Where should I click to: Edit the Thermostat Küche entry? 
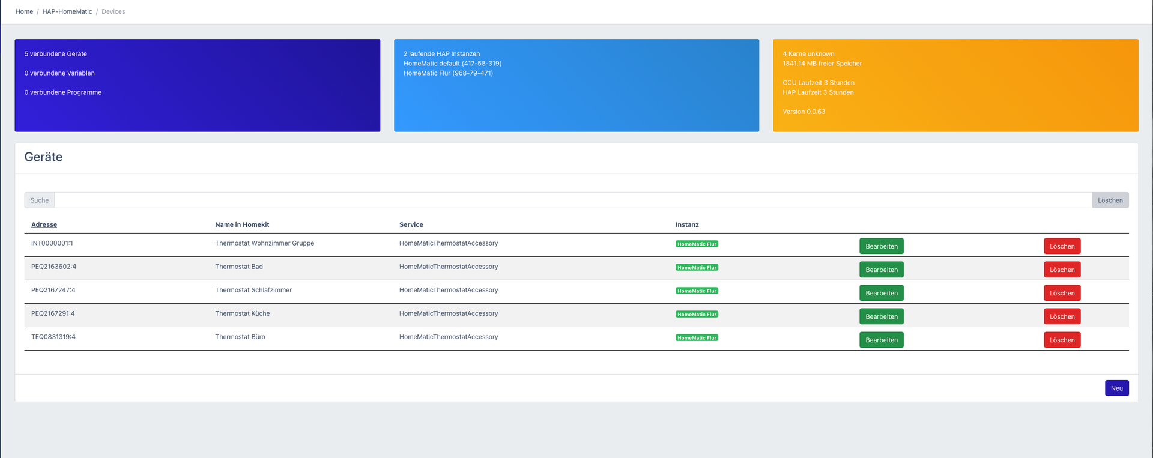tap(881, 316)
